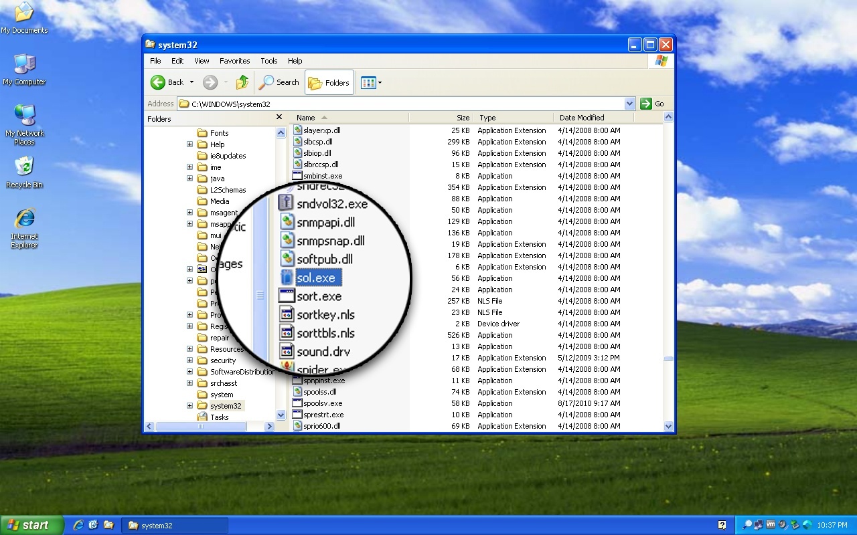Expand the Resources folder node

[189, 349]
